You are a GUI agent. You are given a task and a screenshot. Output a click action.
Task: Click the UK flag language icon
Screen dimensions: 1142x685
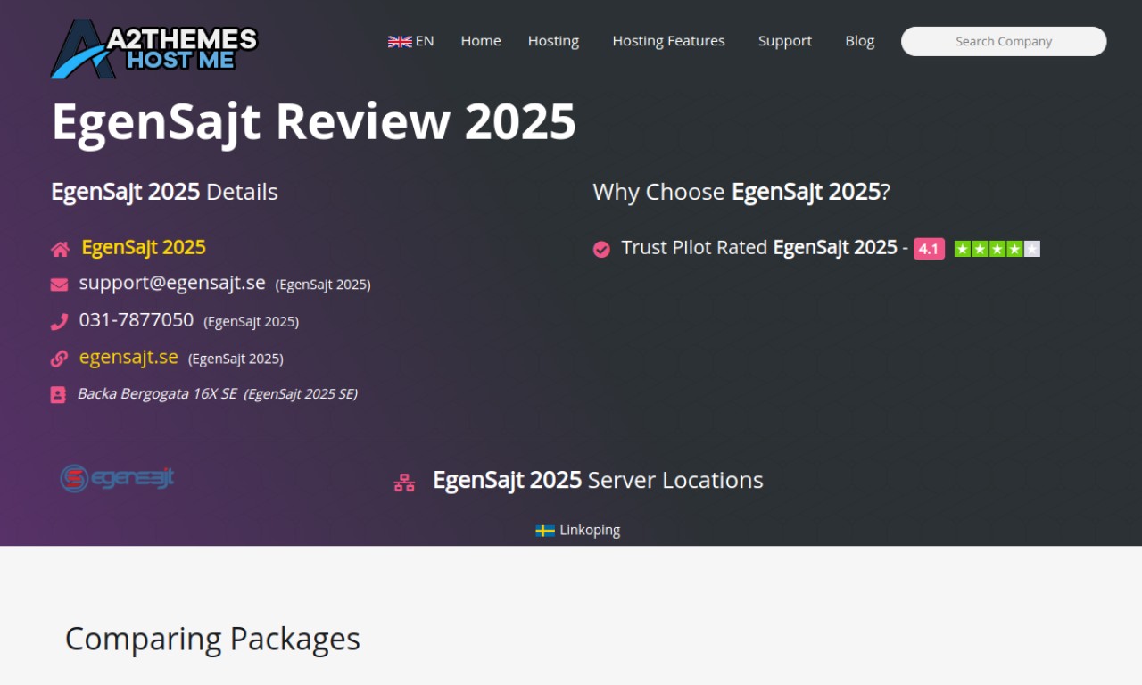coord(400,41)
